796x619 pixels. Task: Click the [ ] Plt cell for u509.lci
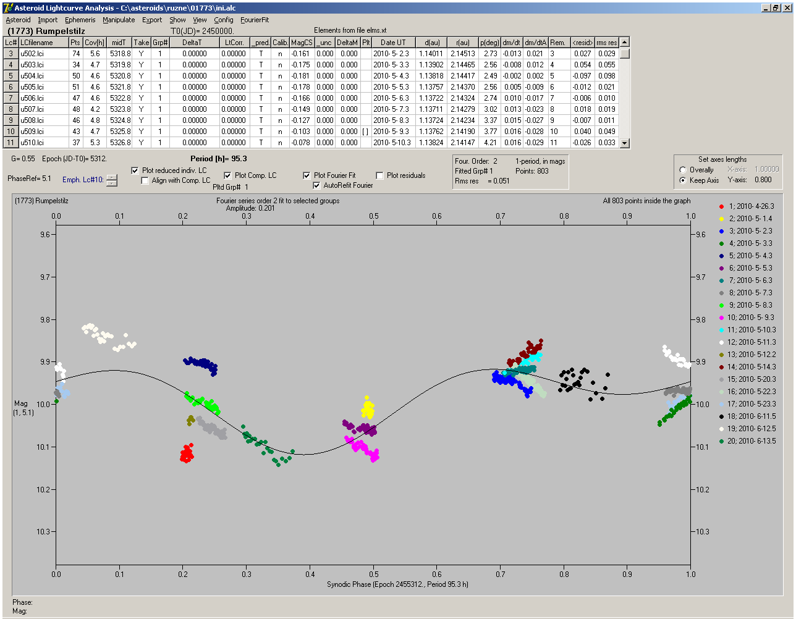click(366, 132)
